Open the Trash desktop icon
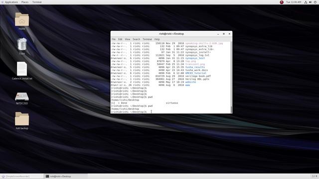 pos(22,44)
